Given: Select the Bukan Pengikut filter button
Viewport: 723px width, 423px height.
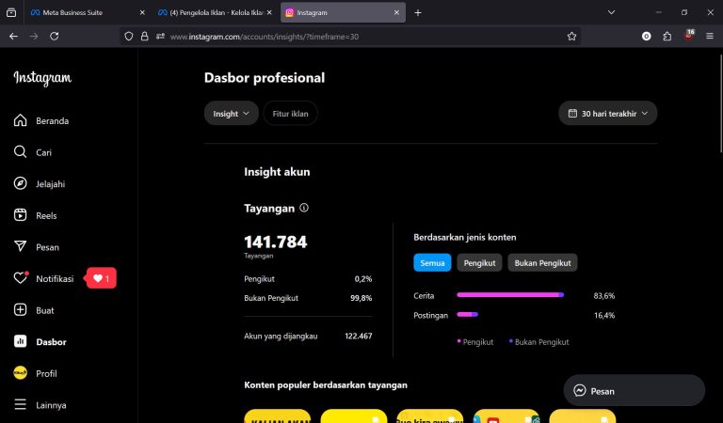Looking at the screenshot, I should (x=542, y=263).
